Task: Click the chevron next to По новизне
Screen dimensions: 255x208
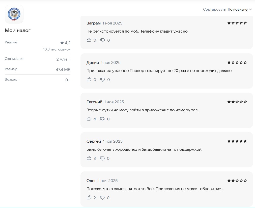Action: tap(250, 9)
